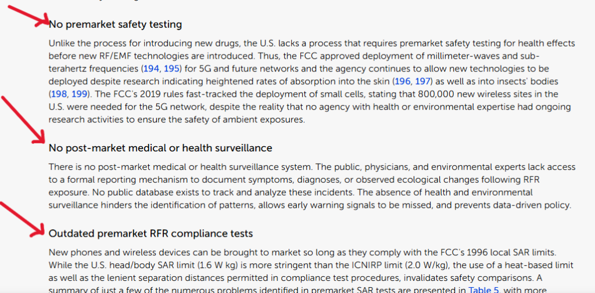Click red arrow pointing at premarket safety heading
This screenshot has width=595, height=293.
pyautogui.click(x=35, y=15)
